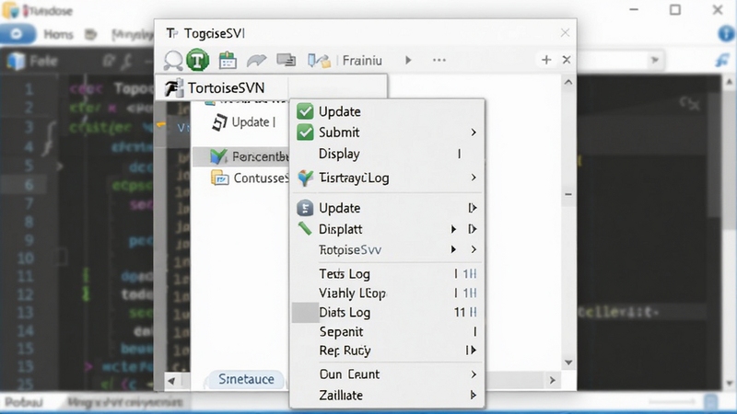Click the plus icon in dialog toolbar

(x=546, y=60)
